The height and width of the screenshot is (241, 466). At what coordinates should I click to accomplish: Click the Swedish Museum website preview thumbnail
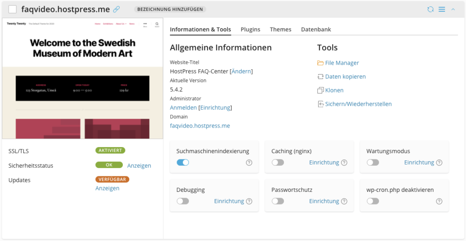(83, 78)
